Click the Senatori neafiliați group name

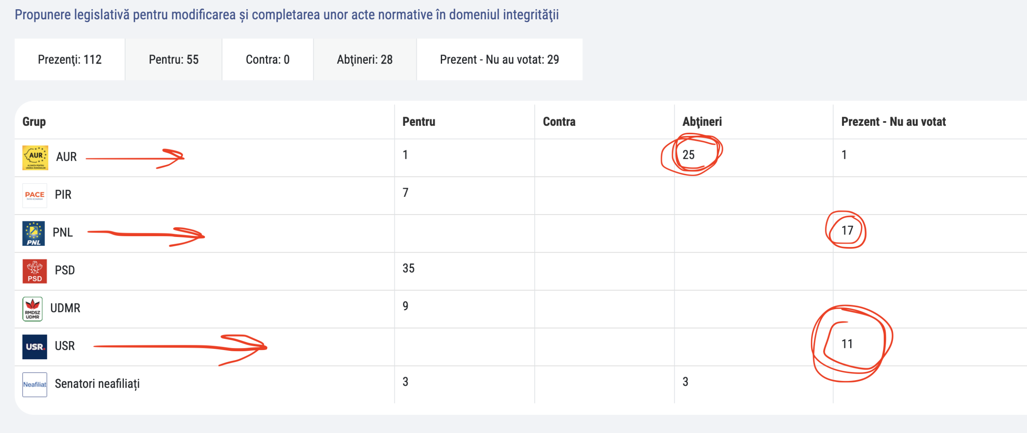tap(97, 384)
